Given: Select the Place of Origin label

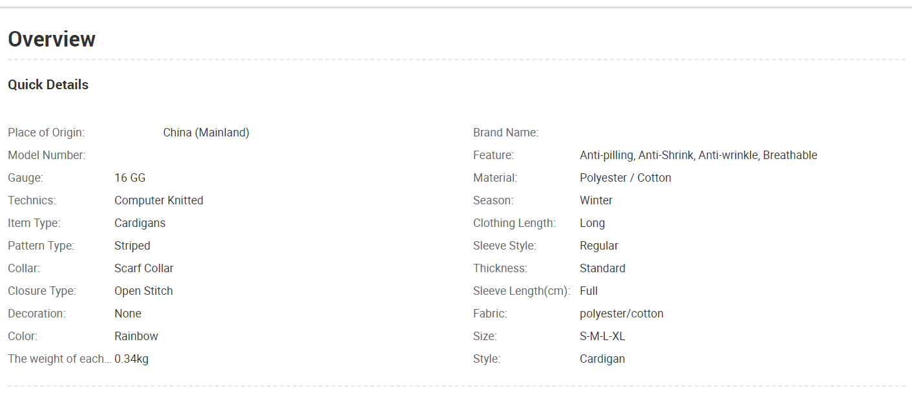Looking at the screenshot, I should (x=46, y=133).
